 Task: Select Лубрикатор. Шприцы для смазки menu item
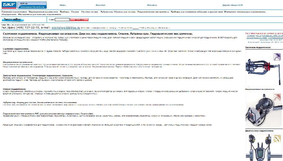[x=118, y=12]
